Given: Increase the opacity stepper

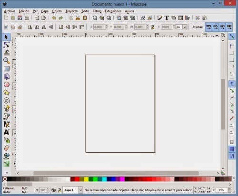Looking at the screenshot, I should click(x=48, y=189).
